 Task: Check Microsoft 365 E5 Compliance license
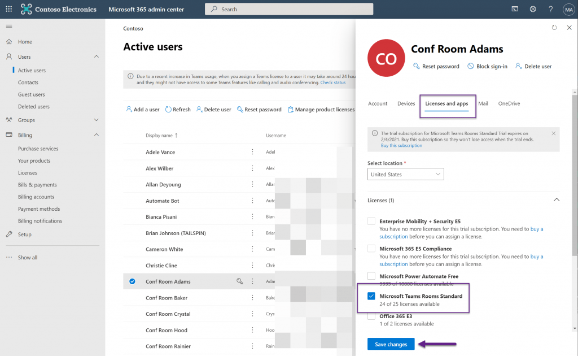click(x=371, y=249)
